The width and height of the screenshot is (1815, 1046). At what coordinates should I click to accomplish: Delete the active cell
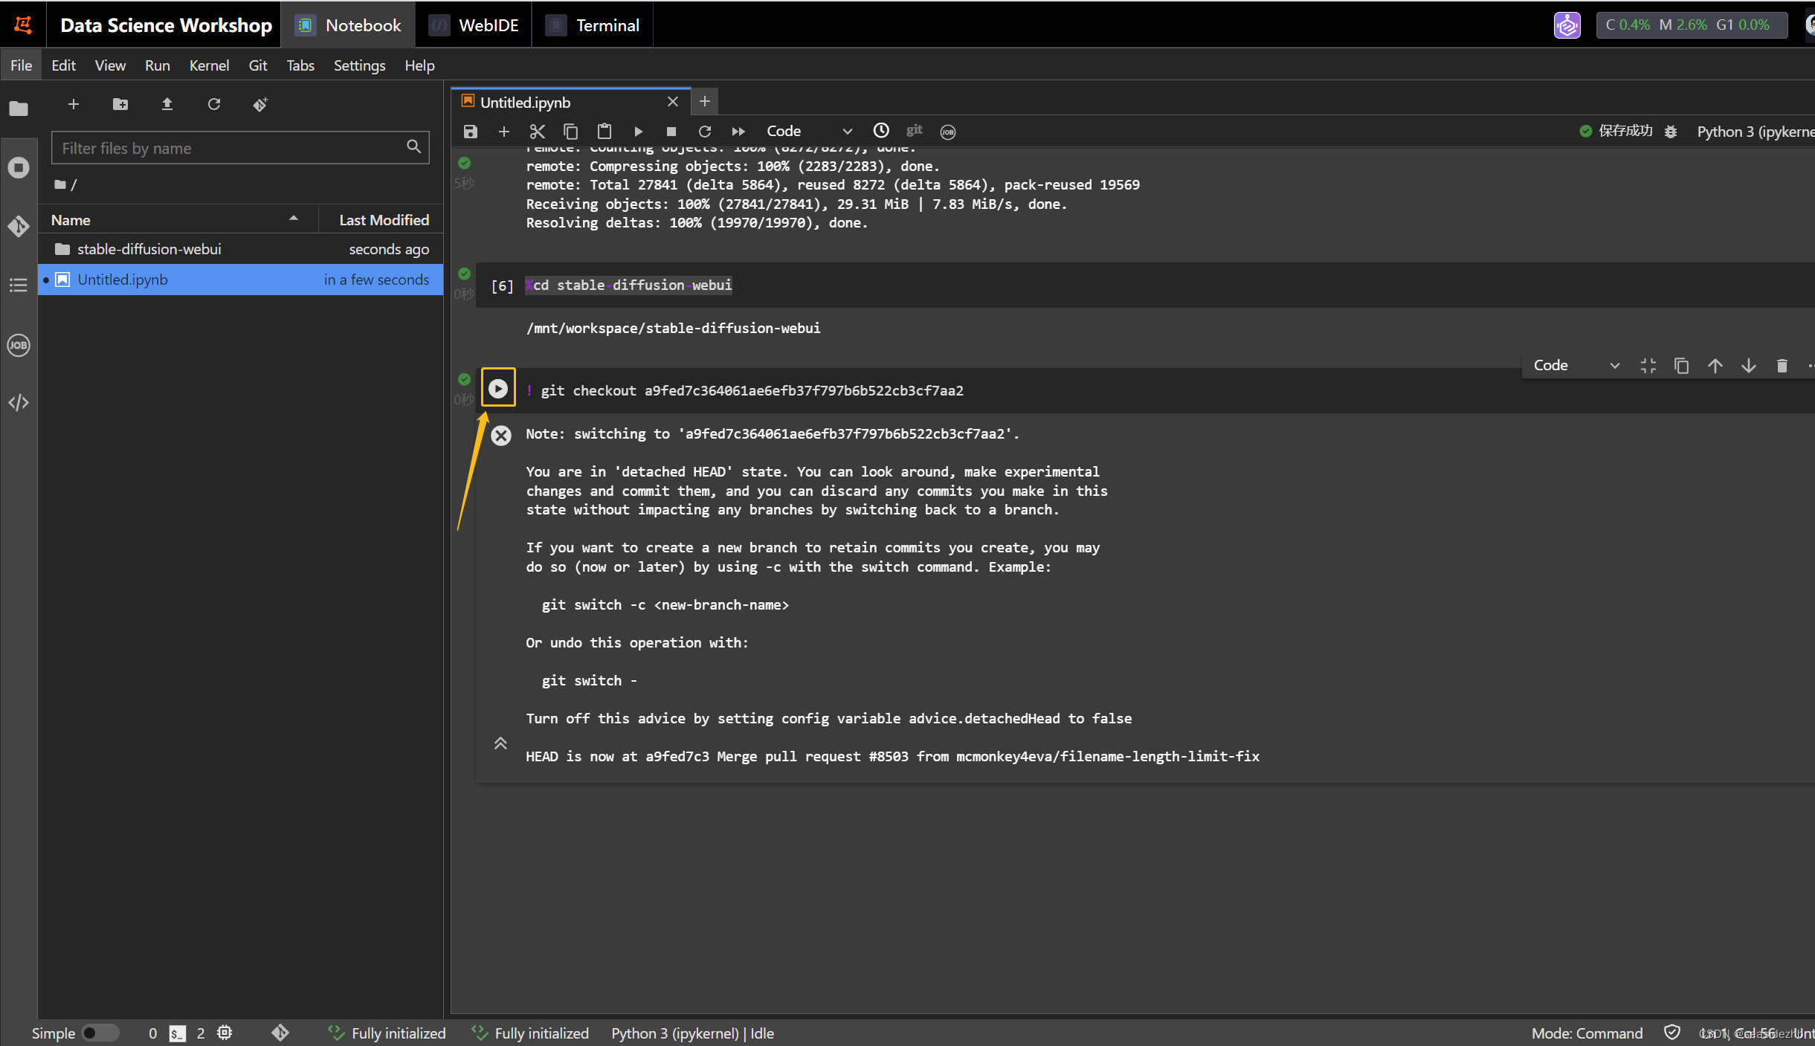tap(1782, 366)
